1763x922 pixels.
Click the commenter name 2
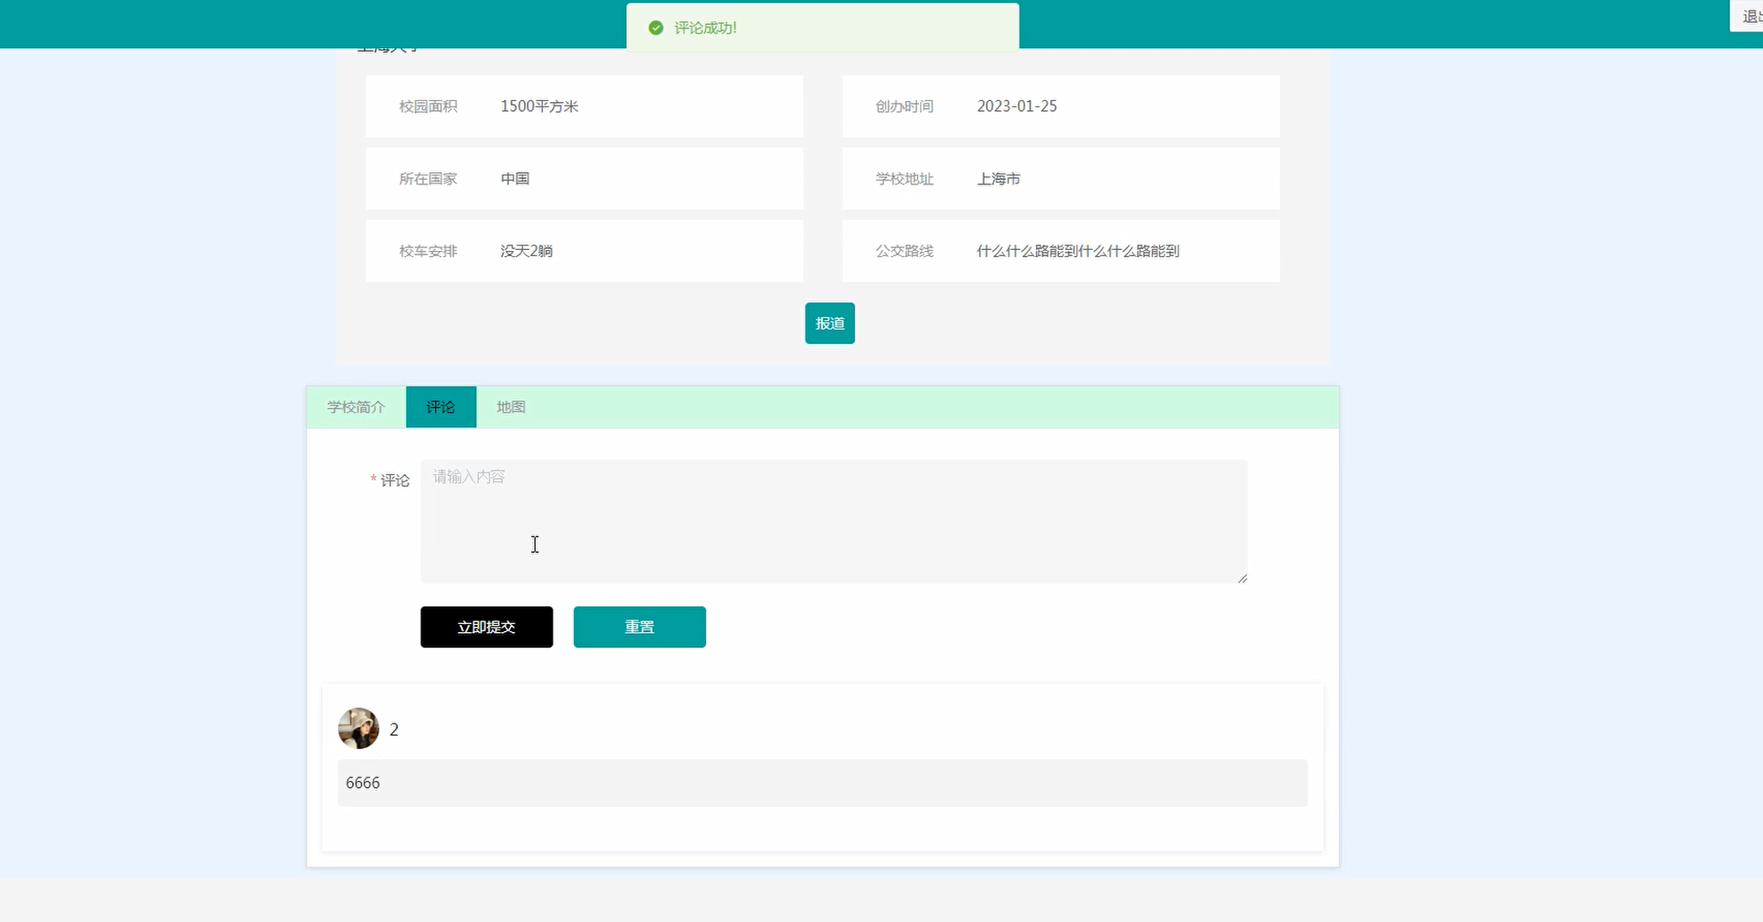tap(394, 730)
